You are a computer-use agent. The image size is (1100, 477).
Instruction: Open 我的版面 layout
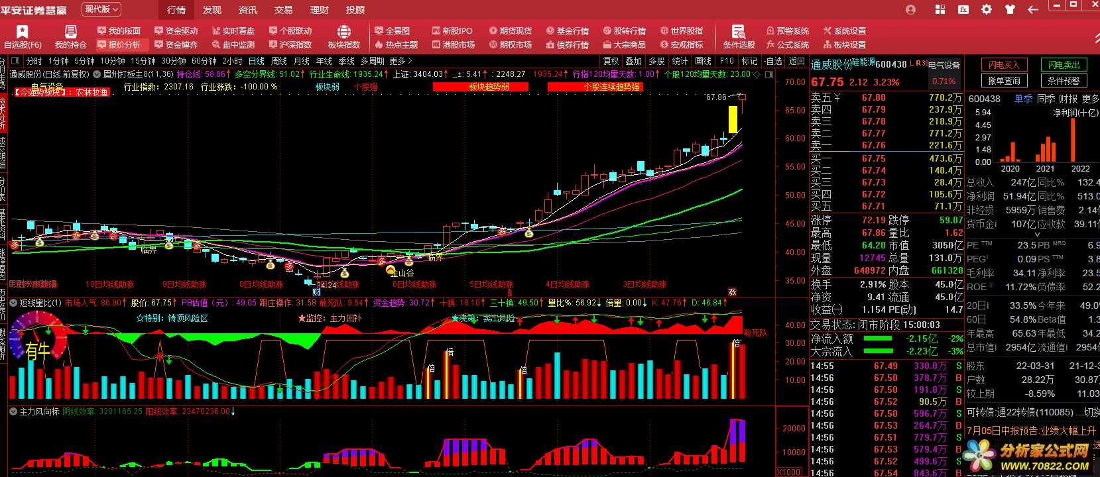click(119, 30)
